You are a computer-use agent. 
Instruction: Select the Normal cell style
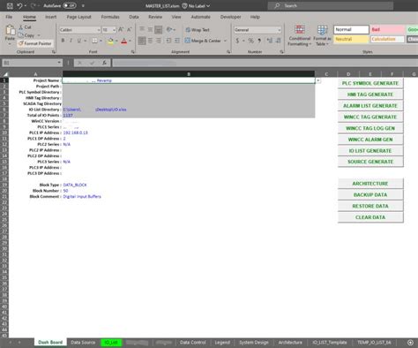point(351,29)
